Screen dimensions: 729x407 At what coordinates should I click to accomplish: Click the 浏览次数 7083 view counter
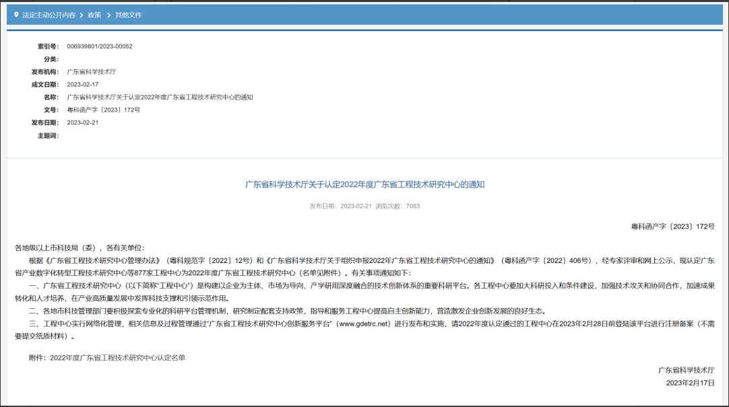(x=398, y=206)
